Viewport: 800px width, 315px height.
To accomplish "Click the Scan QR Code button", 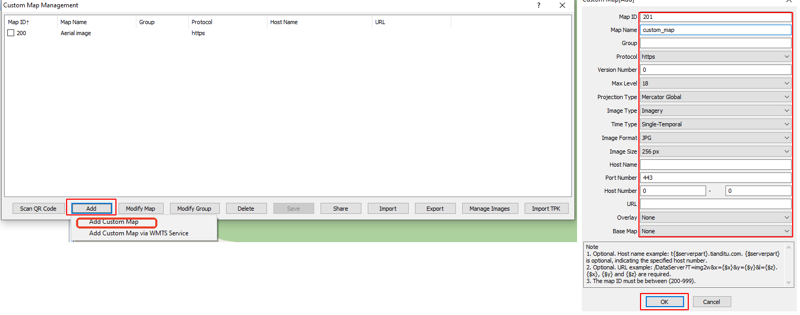I will tap(38, 209).
